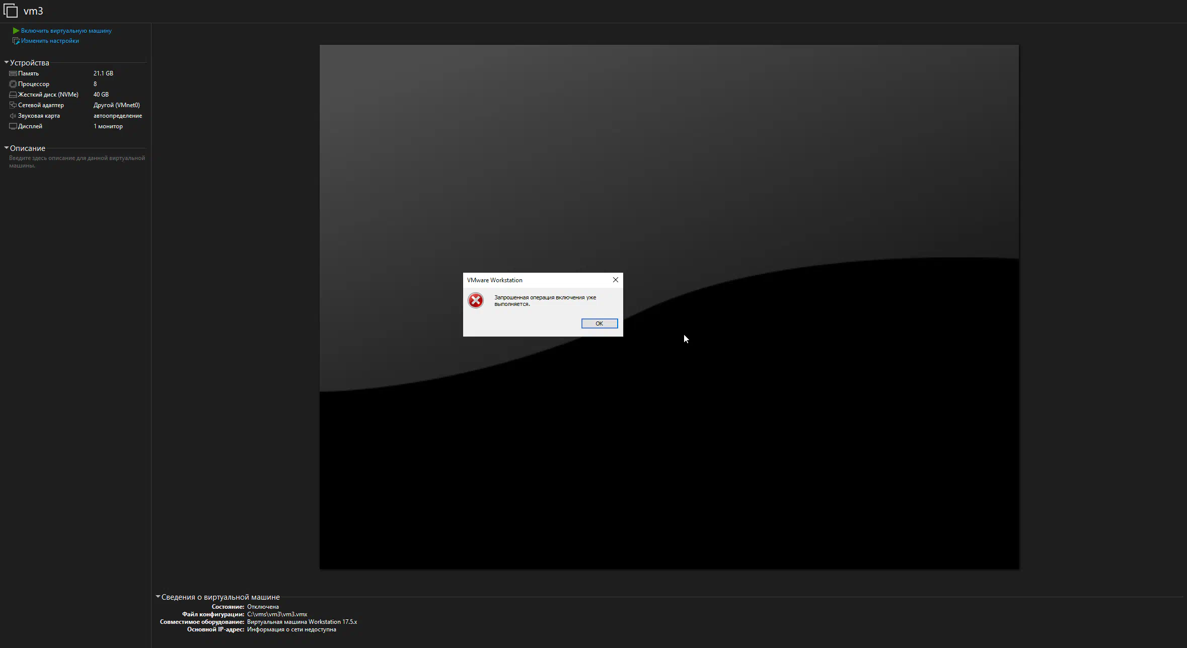The image size is (1187, 648).
Task: Click the edit settings icon
Action: coord(16,41)
